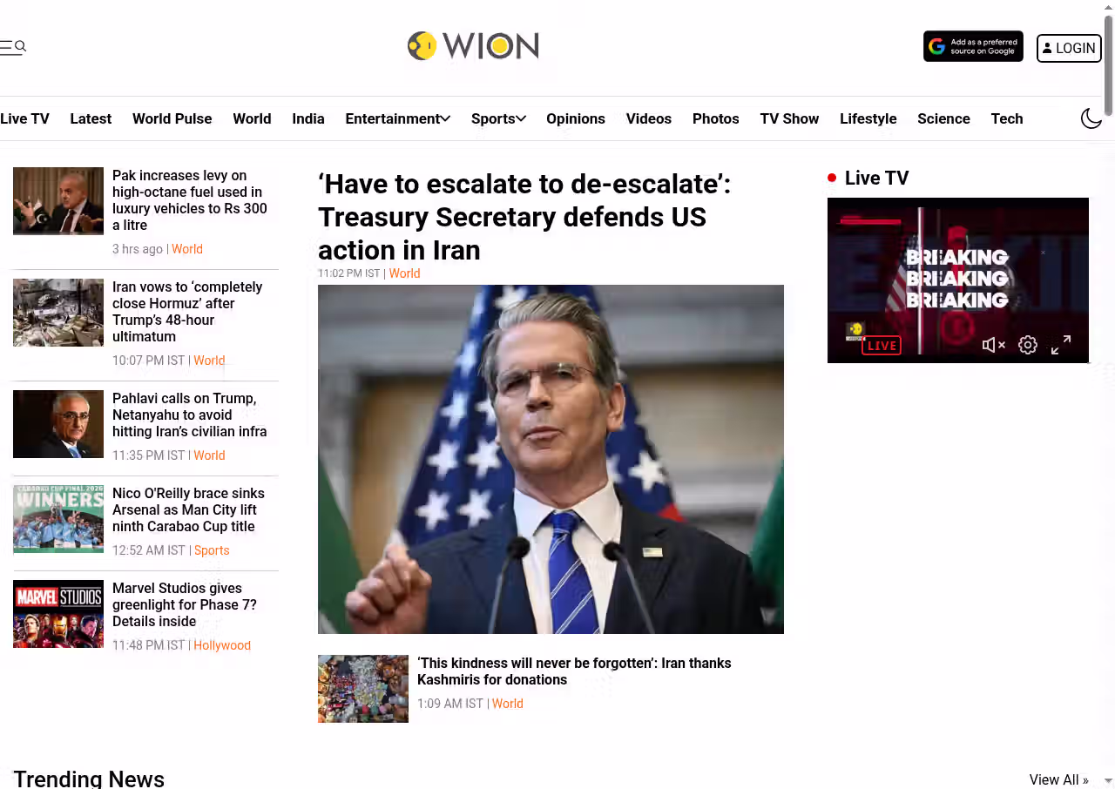1115x789 pixels.
Task: Unmute the Live TV player
Action: tap(994, 345)
